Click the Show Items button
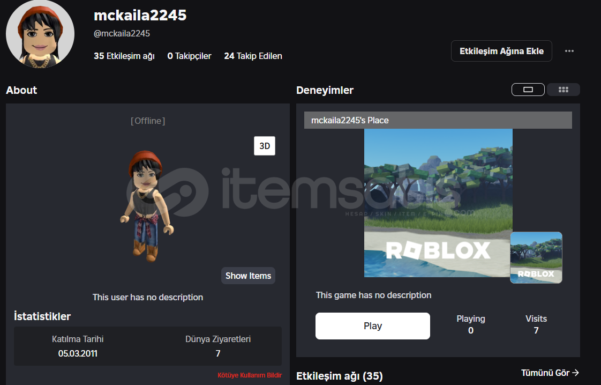The width and height of the screenshot is (601, 385). coord(248,276)
